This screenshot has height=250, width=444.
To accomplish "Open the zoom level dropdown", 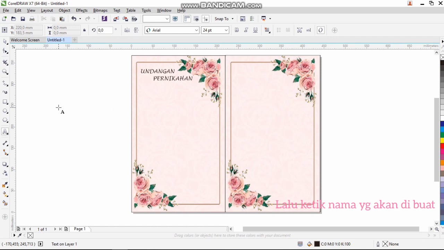I will (x=167, y=19).
